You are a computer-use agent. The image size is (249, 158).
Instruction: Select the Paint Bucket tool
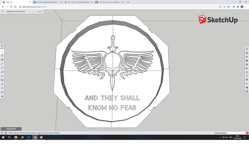(x=2, y=60)
